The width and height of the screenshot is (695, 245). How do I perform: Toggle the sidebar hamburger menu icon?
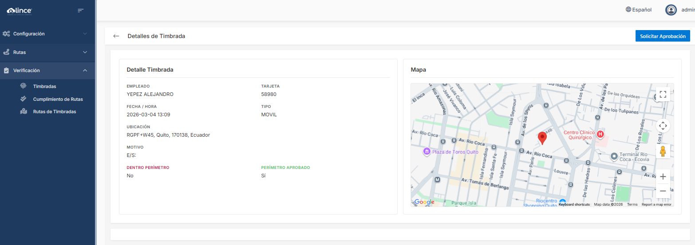pos(80,10)
